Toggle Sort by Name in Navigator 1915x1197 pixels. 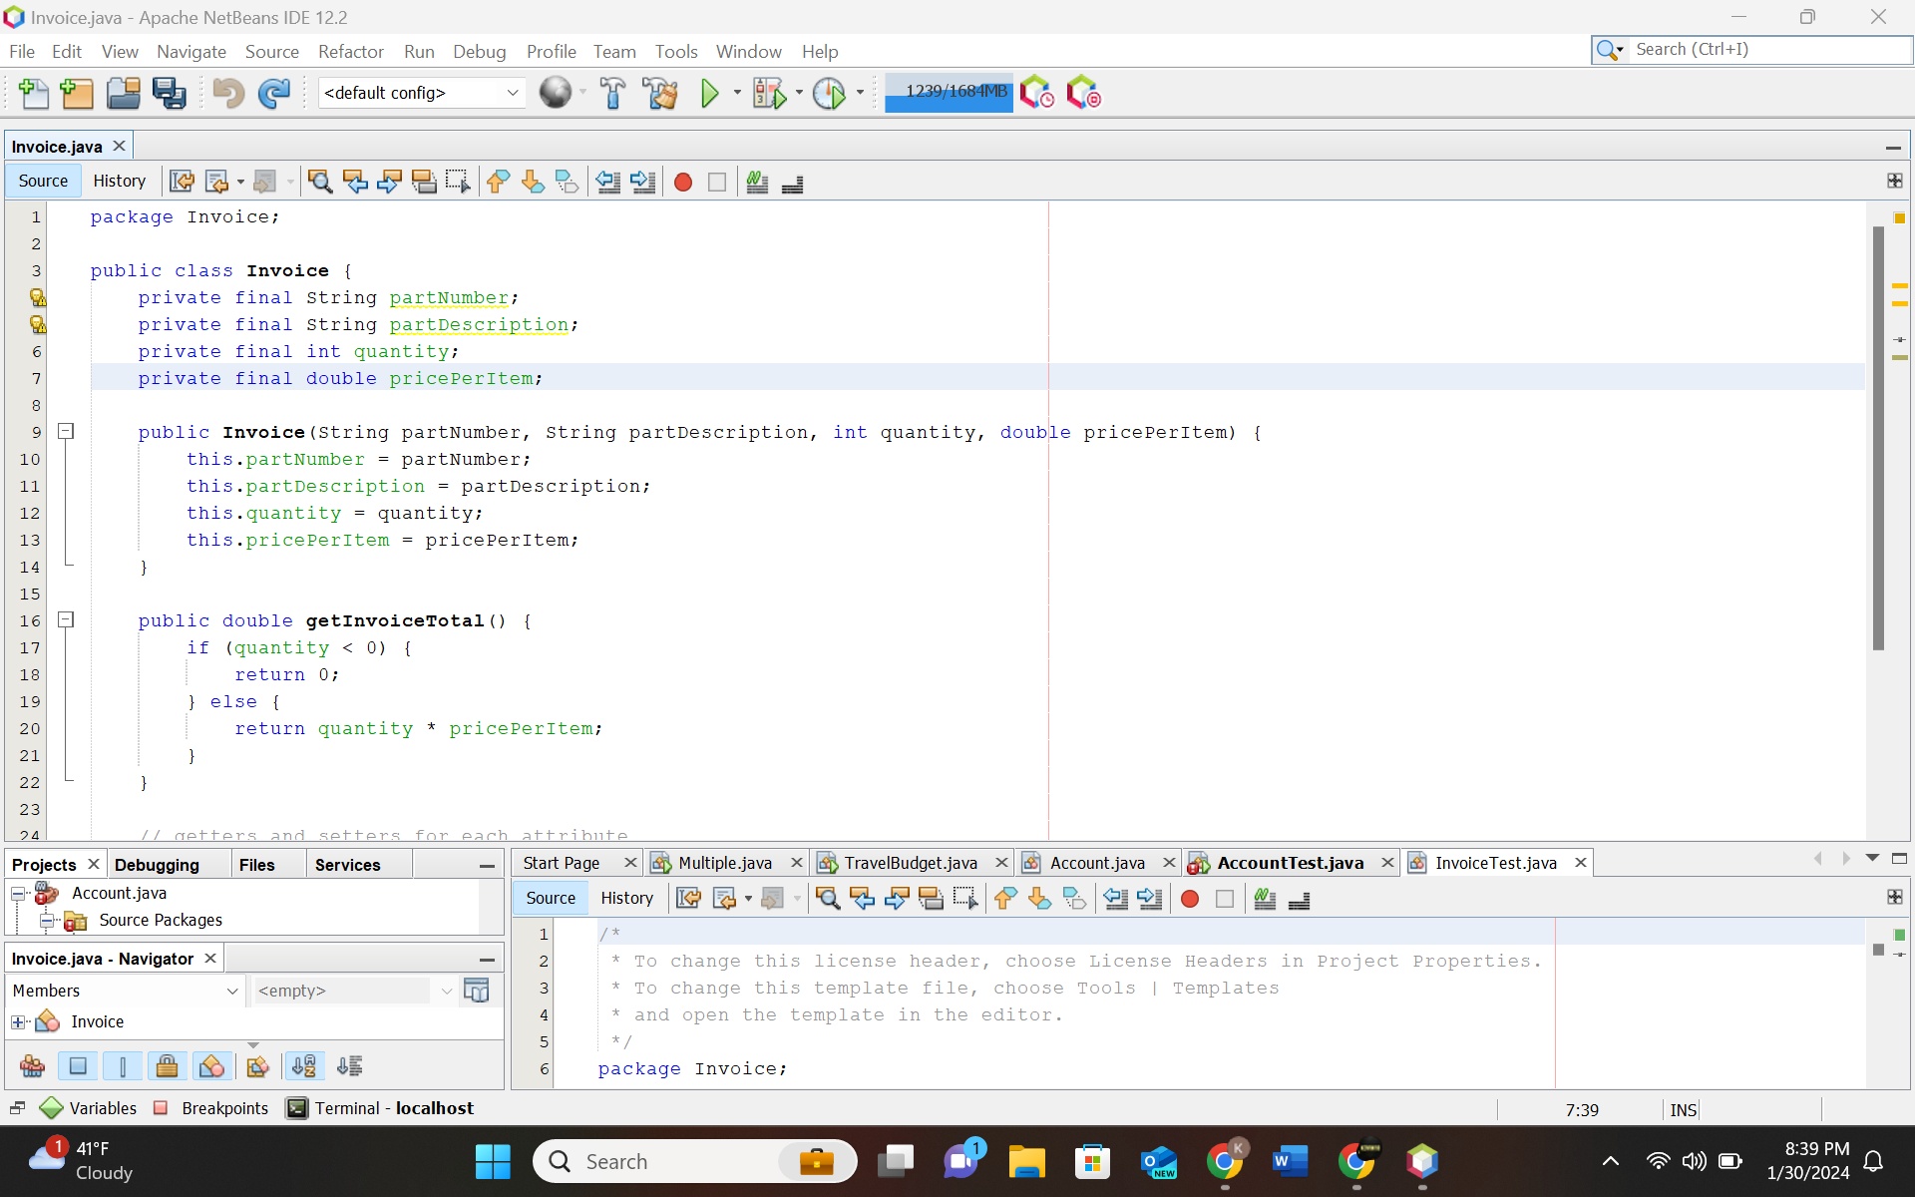click(304, 1066)
